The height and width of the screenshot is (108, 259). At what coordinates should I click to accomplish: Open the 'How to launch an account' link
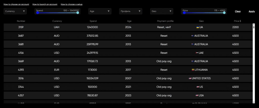click(45, 4)
